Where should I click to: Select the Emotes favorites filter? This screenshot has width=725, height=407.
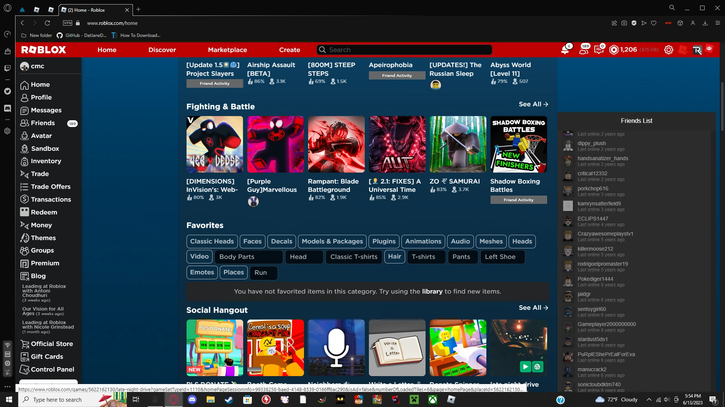pyautogui.click(x=202, y=272)
